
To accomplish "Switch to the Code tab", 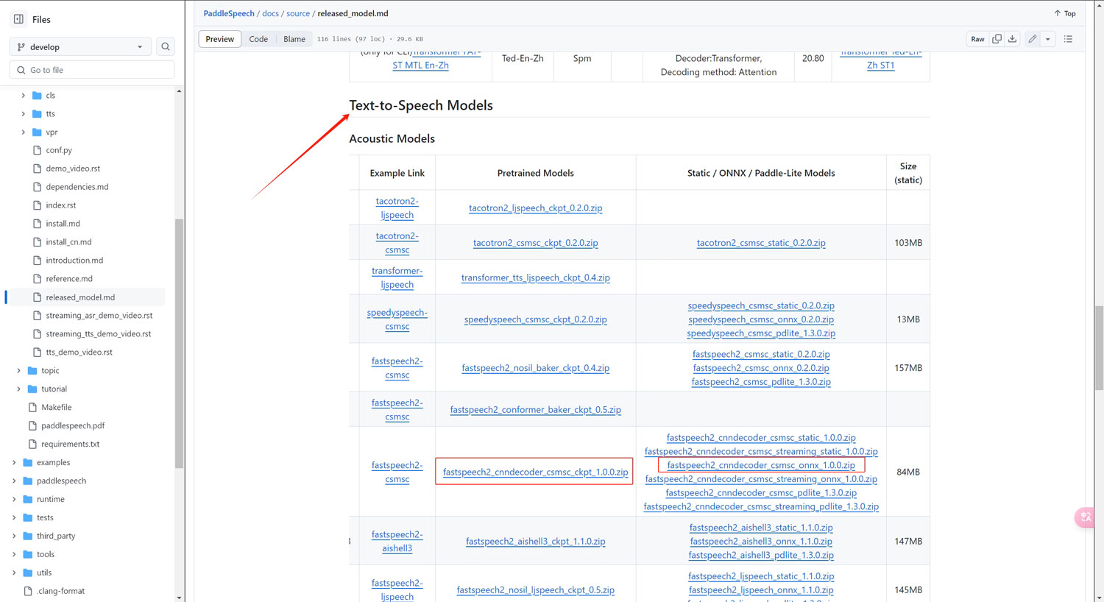I will [x=258, y=39].
